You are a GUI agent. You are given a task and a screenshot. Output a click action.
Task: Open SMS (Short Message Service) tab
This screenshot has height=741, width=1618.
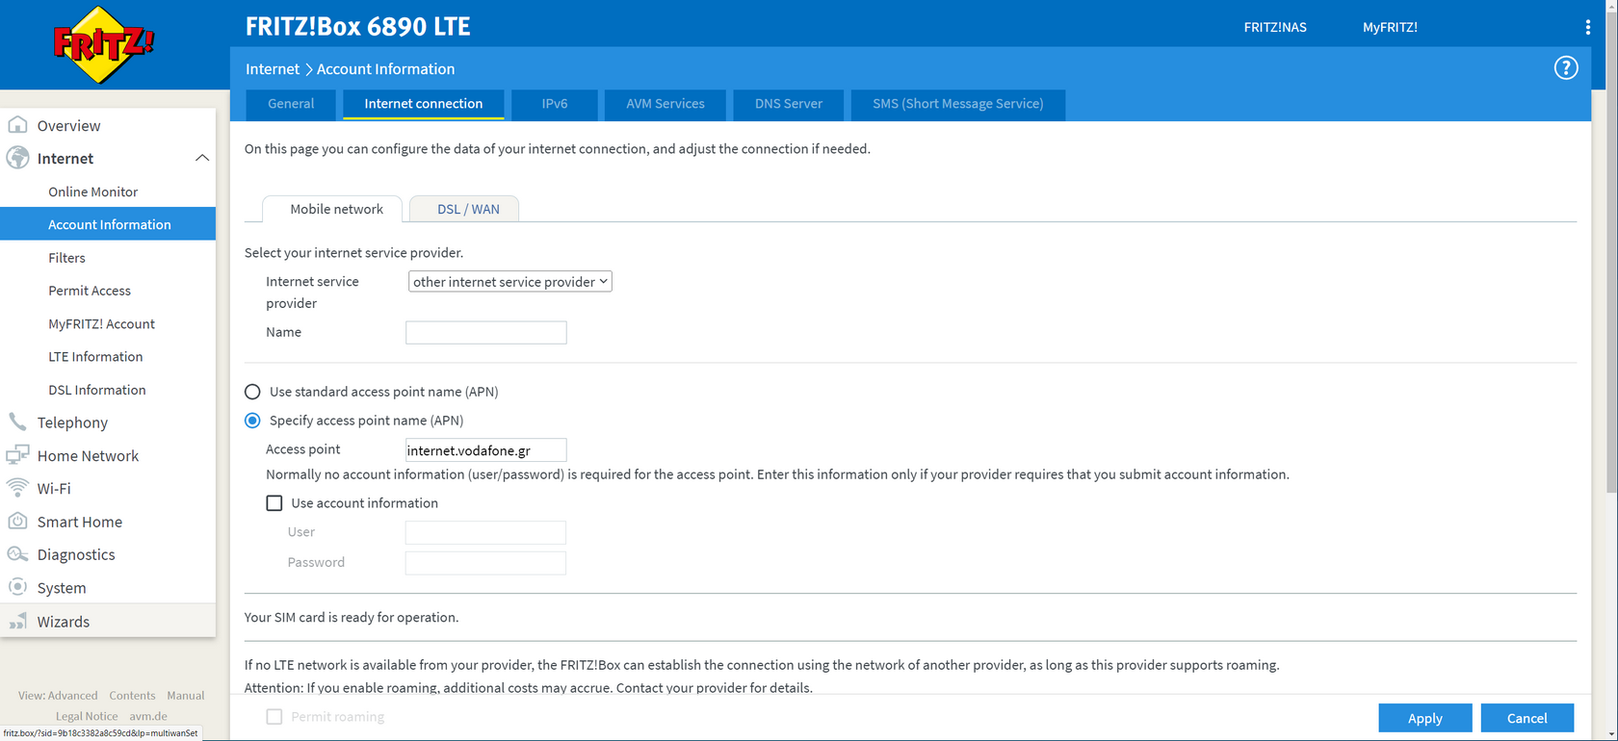tap(958, 104)
